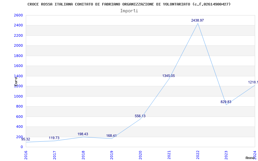Image resolution: width=258 pixels, height=161 pixels.
Task: Click the 2020 x-axis year label
Action: point(141,155)
